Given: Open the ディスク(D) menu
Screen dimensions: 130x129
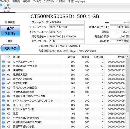Looking at the screenshot, I should [49, 1].
